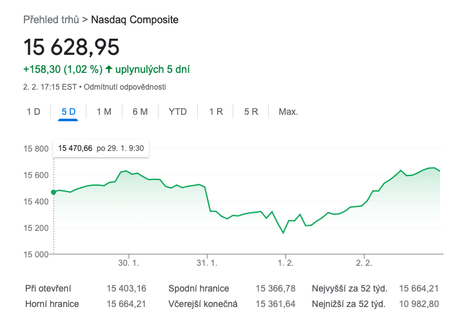Show the 1 R yearly chart

216,112
